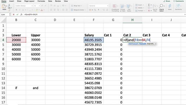186x105 pixels.
Task: Click the middle align icon
Action: click(55, 6)
